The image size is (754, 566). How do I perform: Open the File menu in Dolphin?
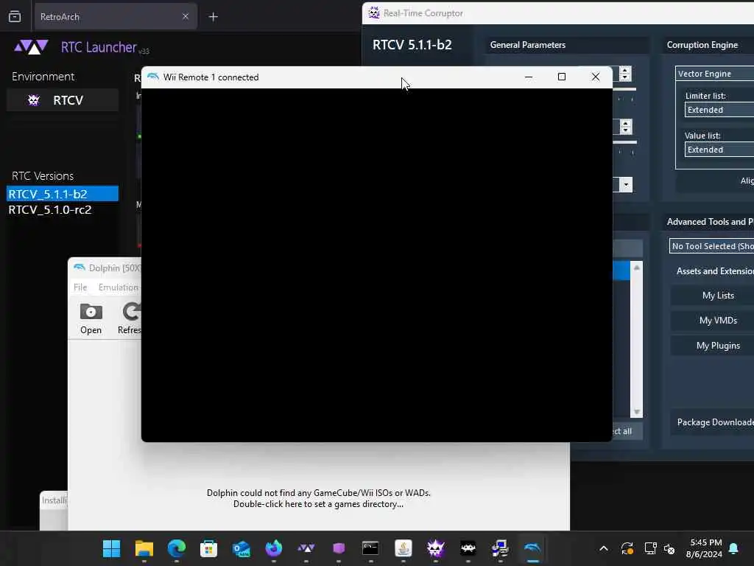[80, 287]
